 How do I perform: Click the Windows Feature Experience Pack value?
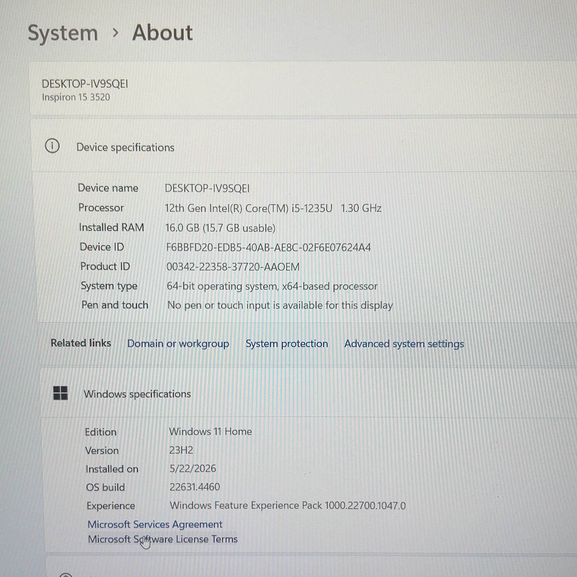pyautogui.click(x=288, y=505)
